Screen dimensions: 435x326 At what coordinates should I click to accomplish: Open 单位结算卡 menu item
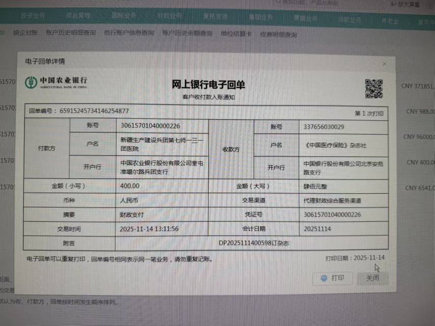point(236,35)
